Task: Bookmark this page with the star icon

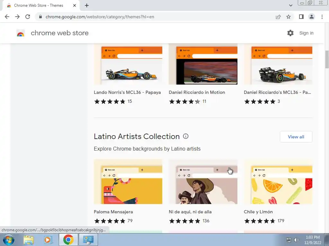Action: point(289,17)
